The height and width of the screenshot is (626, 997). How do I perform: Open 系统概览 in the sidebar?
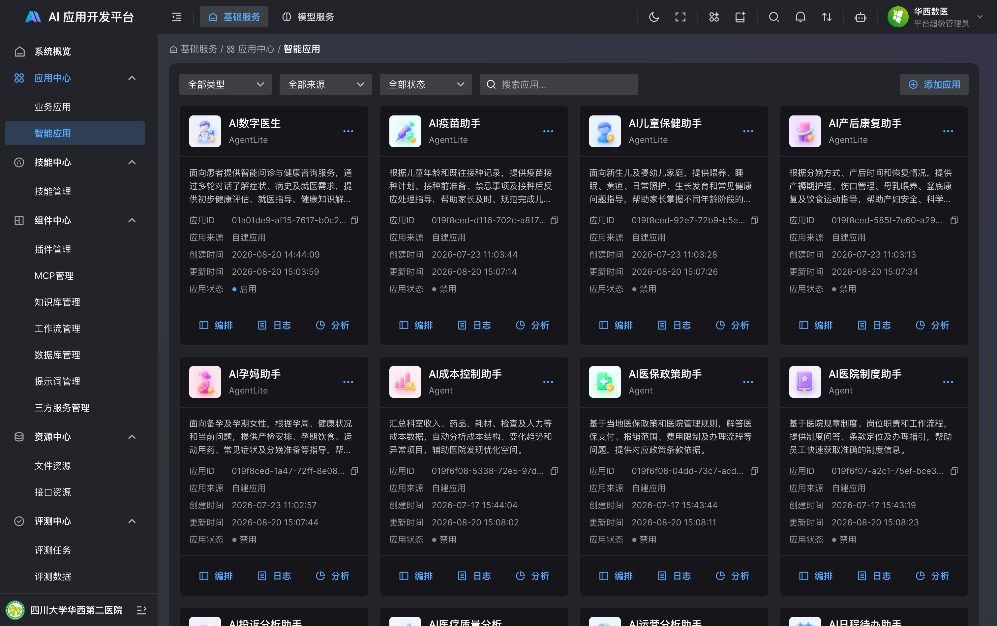coord(75,51)
